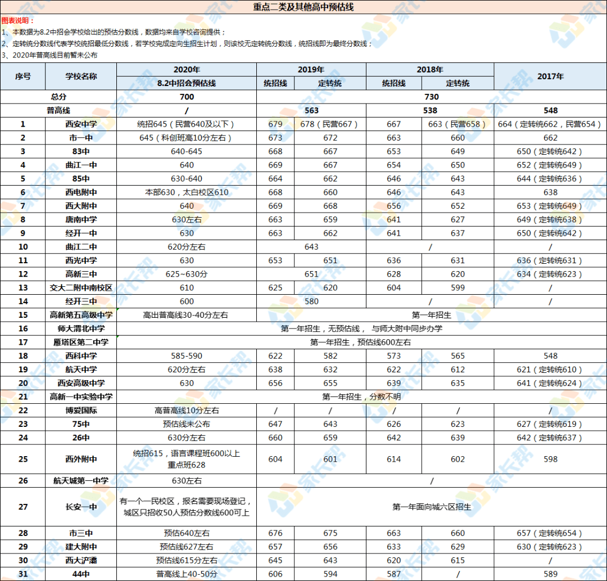The image size is (607, 581).
Task: Select the 普高线 value 563 cell
Action: pyautogui.click(x=311, y=110)
